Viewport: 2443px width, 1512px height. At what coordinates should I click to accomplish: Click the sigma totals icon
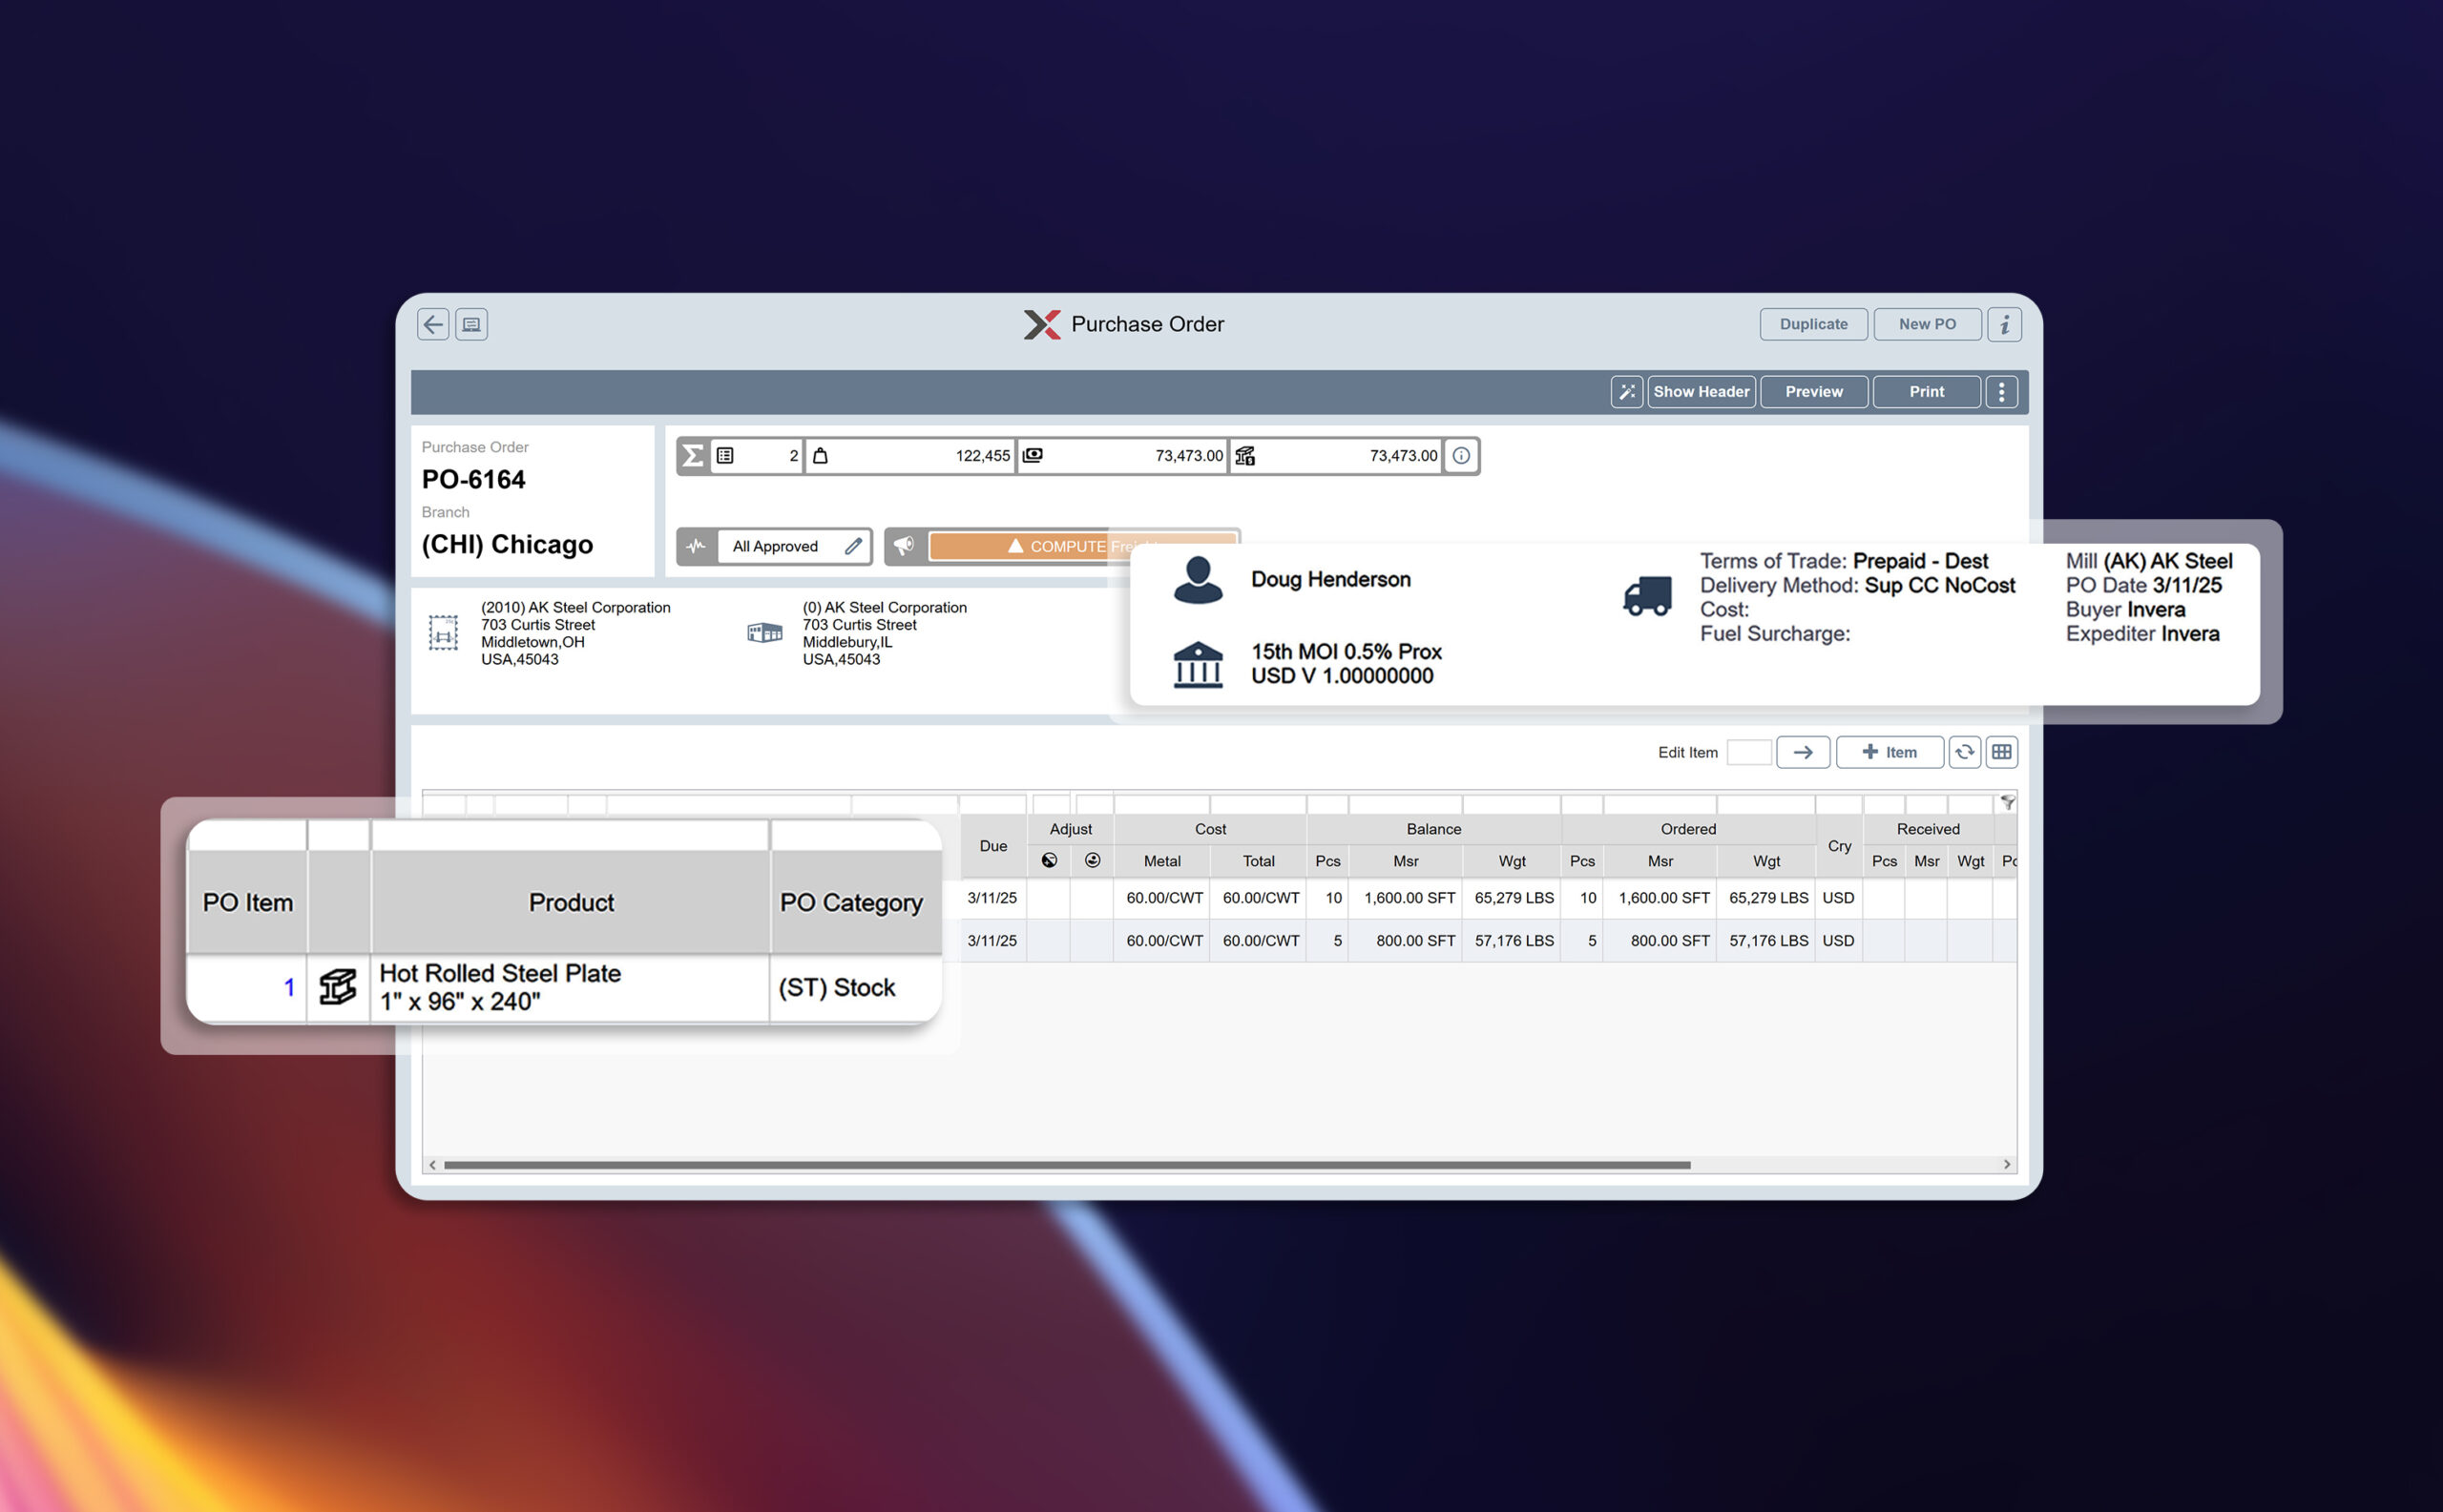click(692, 456)
